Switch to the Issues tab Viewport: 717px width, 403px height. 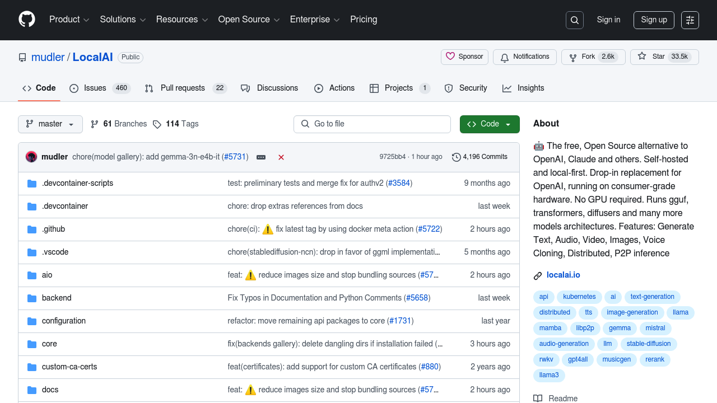[100, 88]
